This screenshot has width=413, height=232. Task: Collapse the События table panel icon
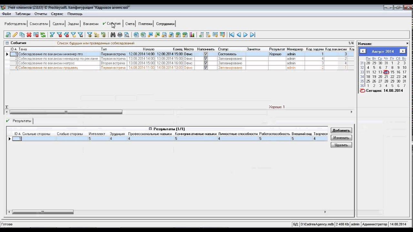point(7,43)
